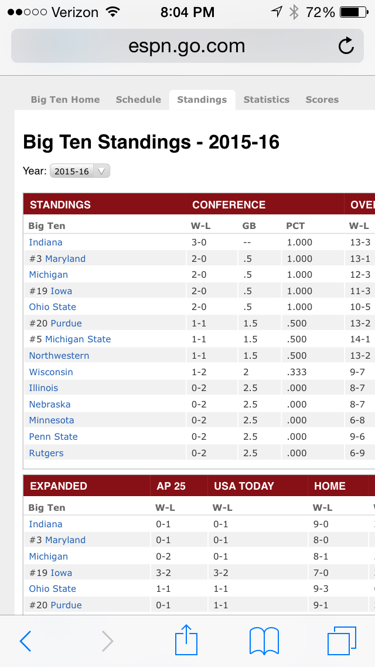Open the Scores tab

point(322,100)
